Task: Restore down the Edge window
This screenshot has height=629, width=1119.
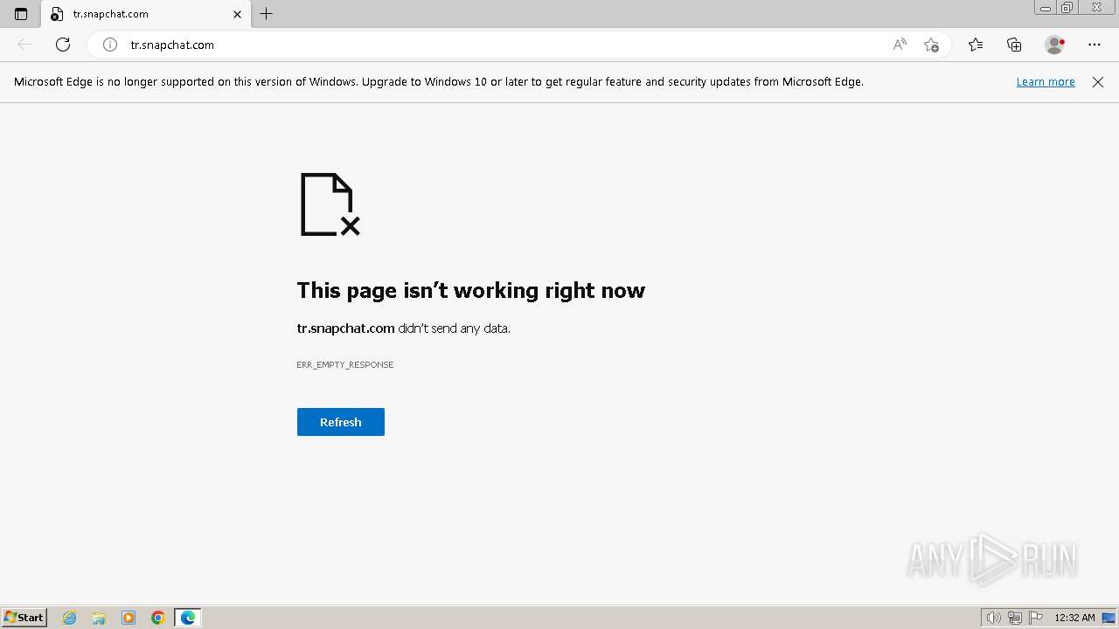Action: pyautogui.click(x=1067, y=8)
